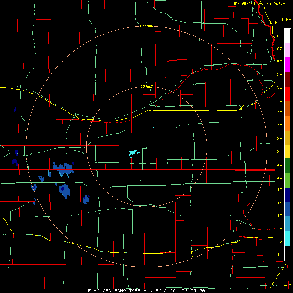Image resolution: width=293 pixels, height=293 pixels.
Task: Click legend value 62
Action: click(x=280, y=49)
